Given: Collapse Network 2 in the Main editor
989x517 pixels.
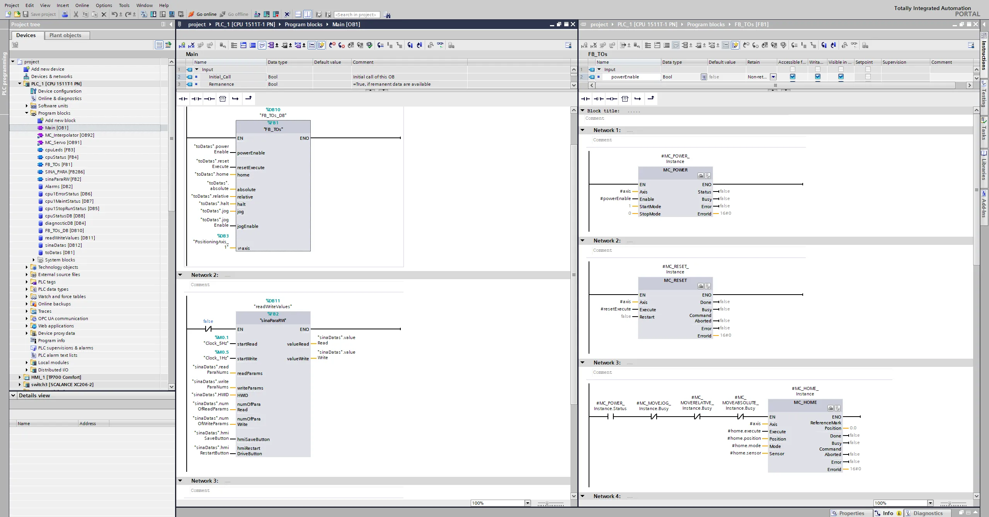Looking at the screenshot, I should pos(180,275).
